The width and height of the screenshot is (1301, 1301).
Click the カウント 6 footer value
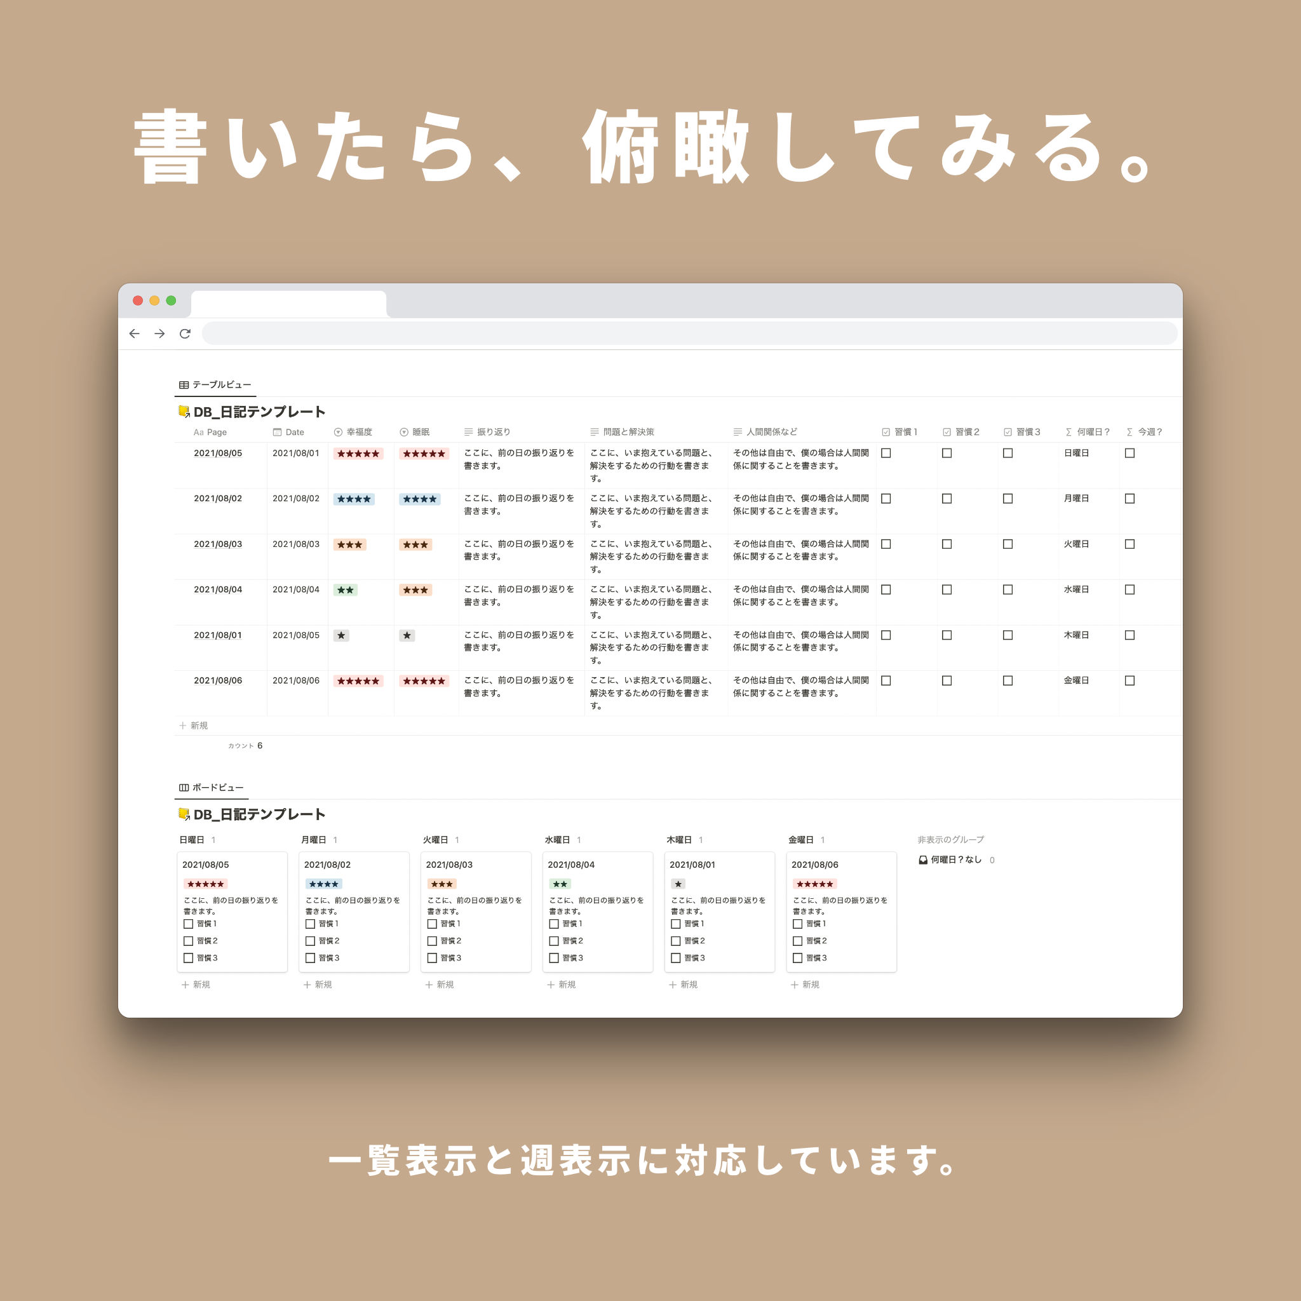pos(245,745)
